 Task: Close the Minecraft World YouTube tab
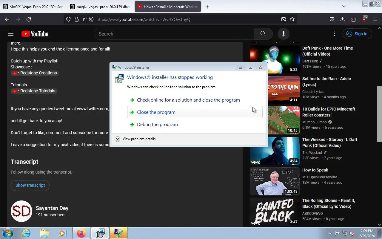tap(196, 7)
